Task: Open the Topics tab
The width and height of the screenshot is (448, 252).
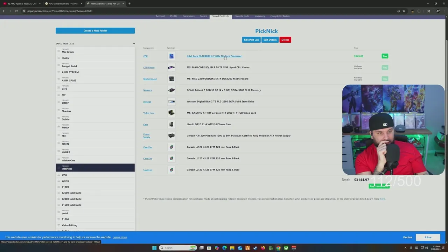Action: tap(203, 16)
